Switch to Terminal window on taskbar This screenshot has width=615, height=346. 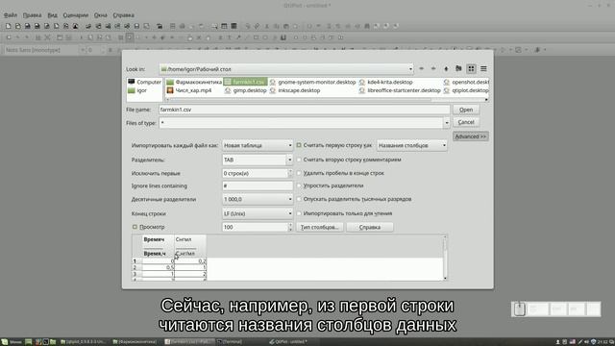click(x=231, y=342)
